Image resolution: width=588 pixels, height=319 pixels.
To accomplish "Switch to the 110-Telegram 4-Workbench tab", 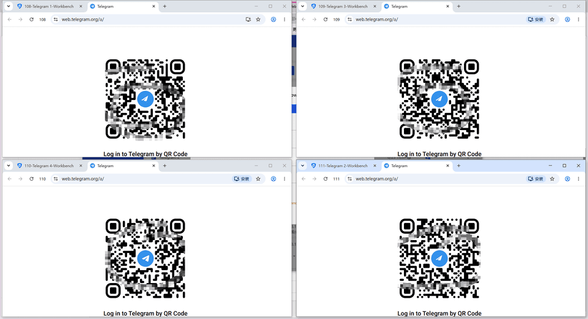I will (x=49, y=166).
